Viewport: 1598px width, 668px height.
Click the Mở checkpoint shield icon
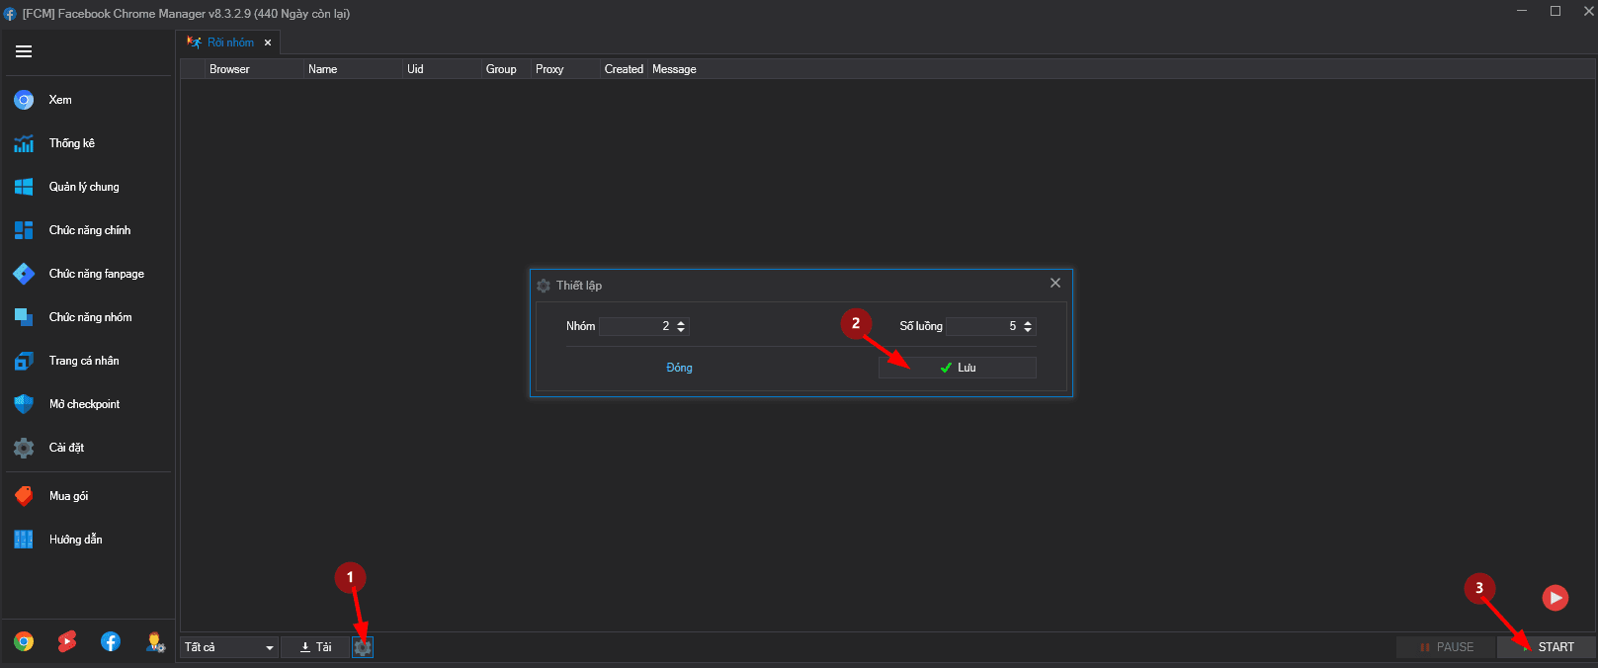(24, 404)
